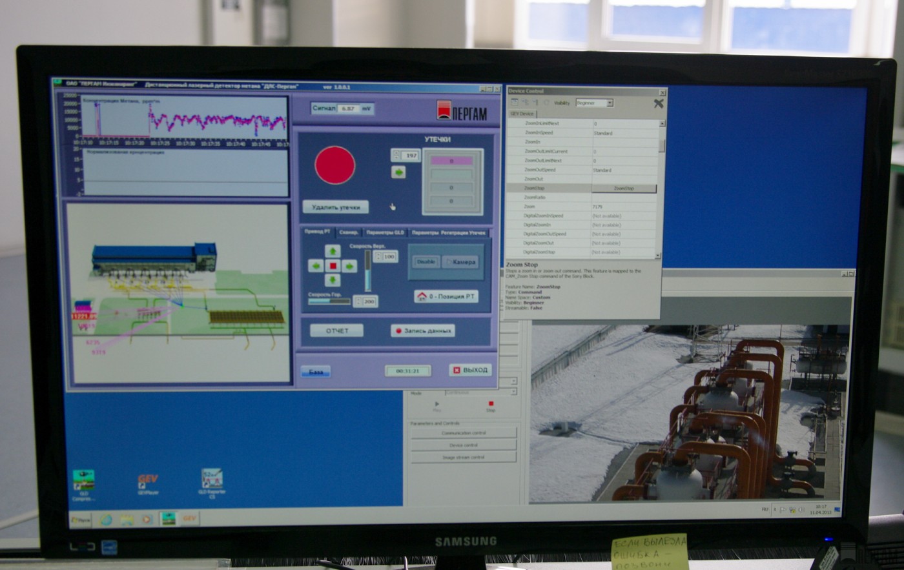Click the ZoomStop command button in the property grid

point(624,188)
